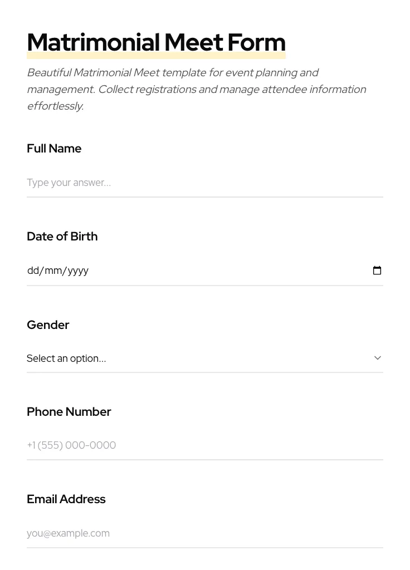Select the 'yyyy' year segment of date

78,271
